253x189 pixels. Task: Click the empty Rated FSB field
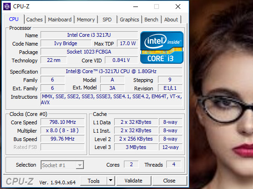62,147
